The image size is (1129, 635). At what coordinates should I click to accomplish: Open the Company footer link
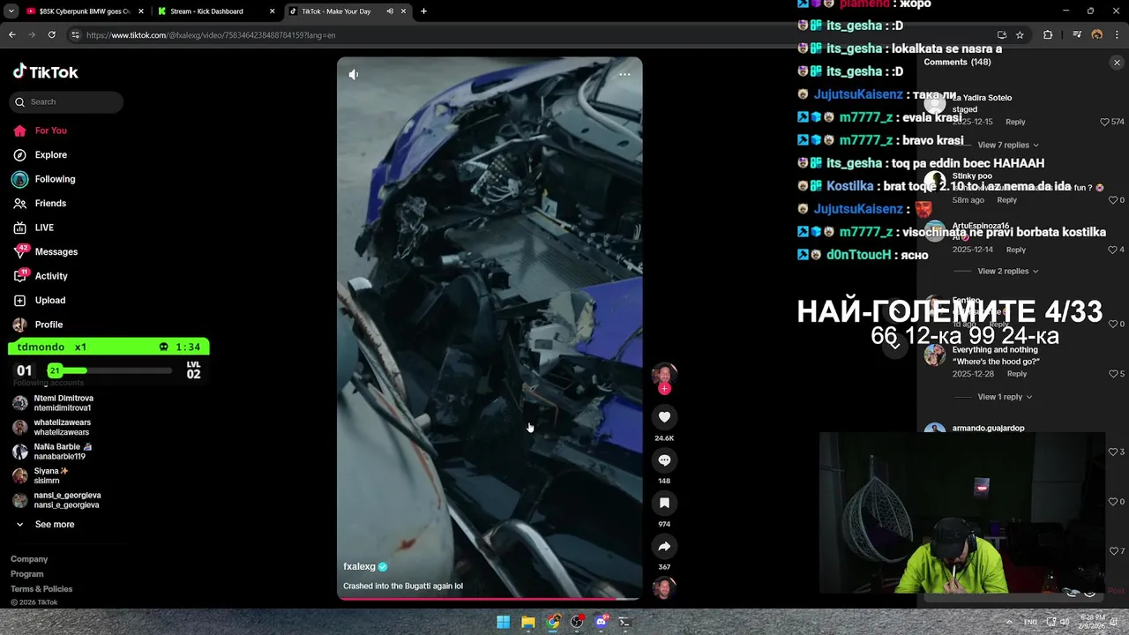(29, 559)
